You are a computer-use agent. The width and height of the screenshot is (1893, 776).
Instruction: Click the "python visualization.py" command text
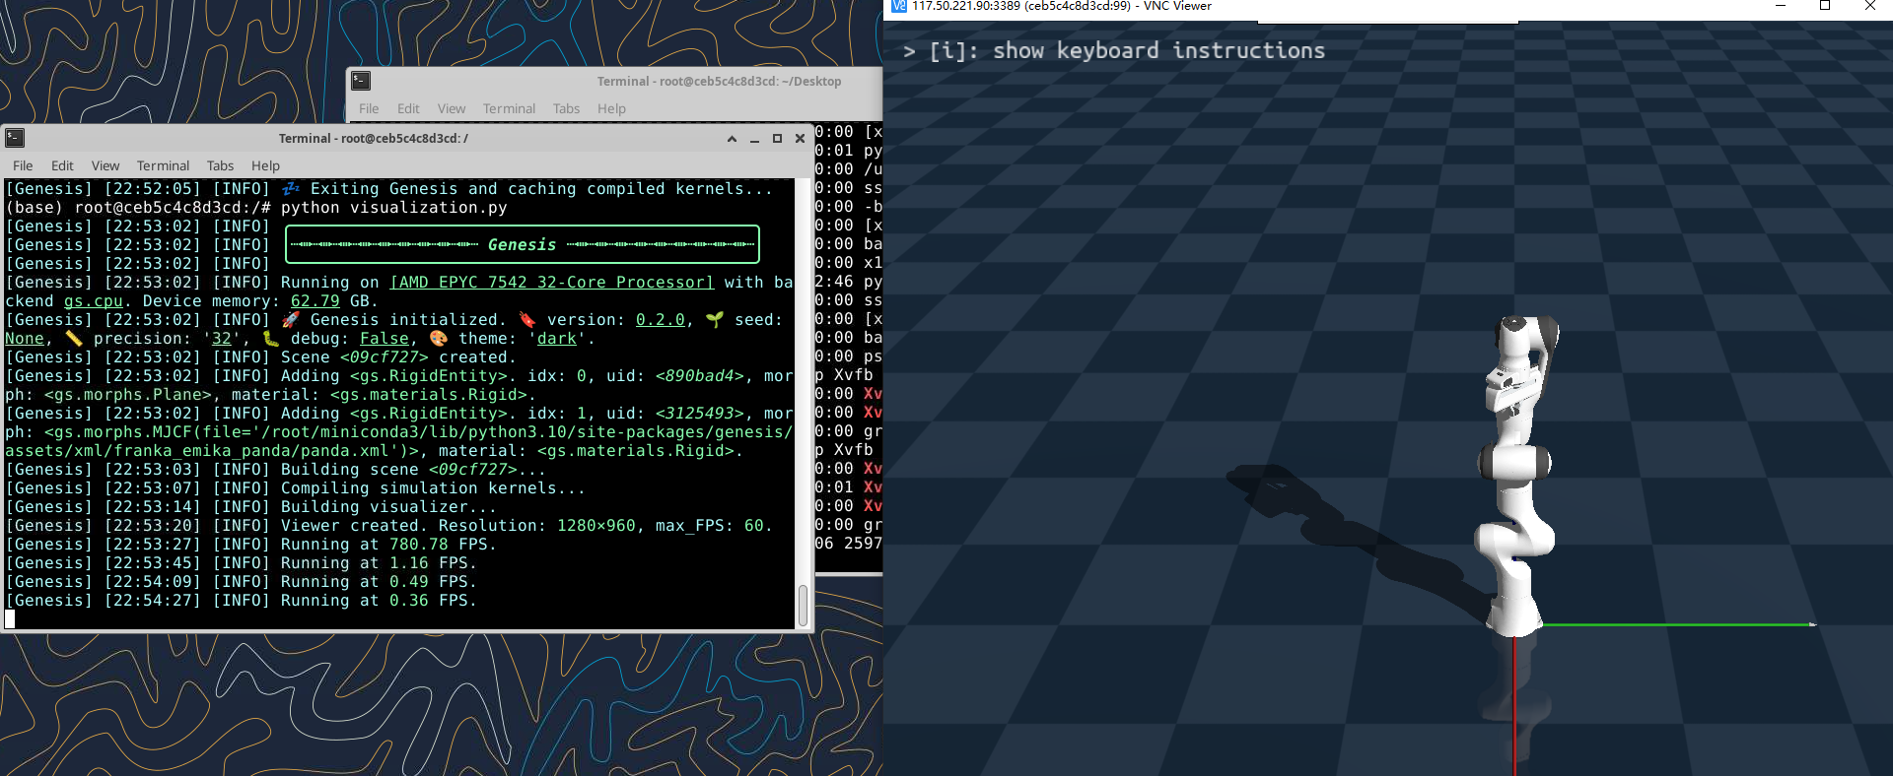394,208
